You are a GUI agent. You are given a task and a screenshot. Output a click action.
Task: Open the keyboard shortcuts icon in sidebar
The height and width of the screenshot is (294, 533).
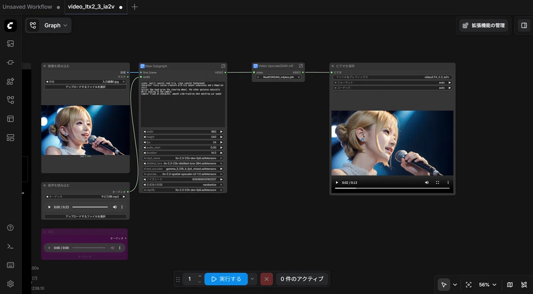tap(11, 265)
